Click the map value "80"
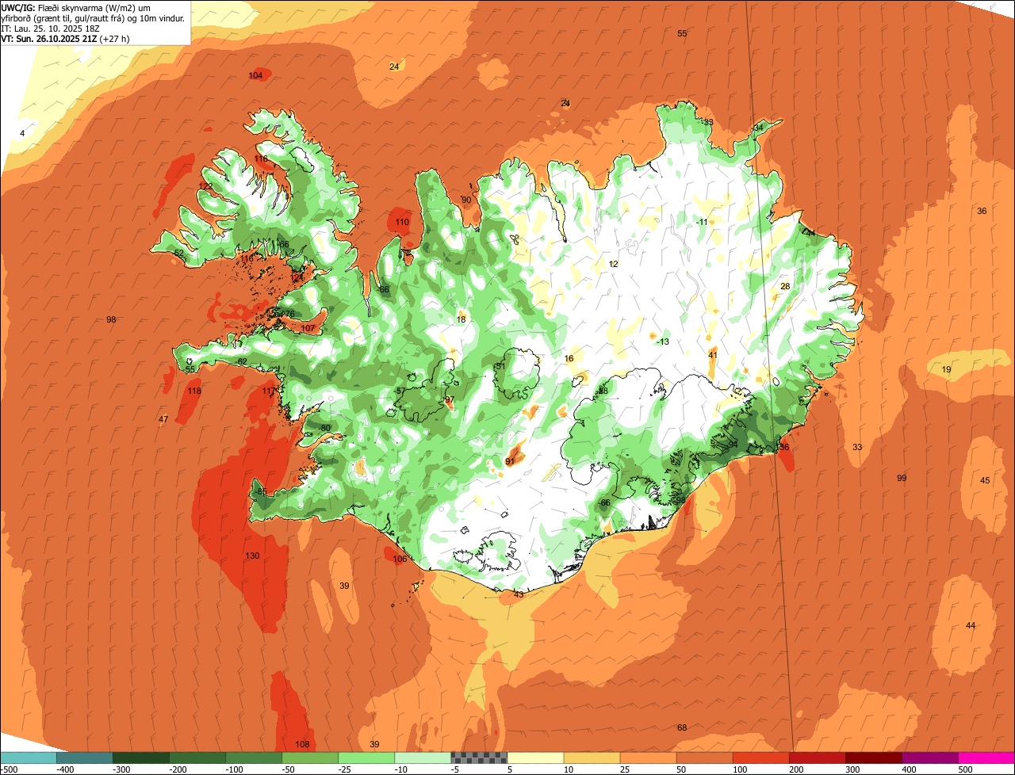 [325, 428]
